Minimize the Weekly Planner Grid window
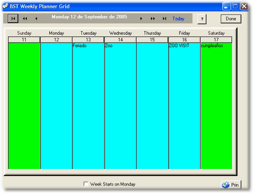 pyautogui.click(x=226, y=6)
